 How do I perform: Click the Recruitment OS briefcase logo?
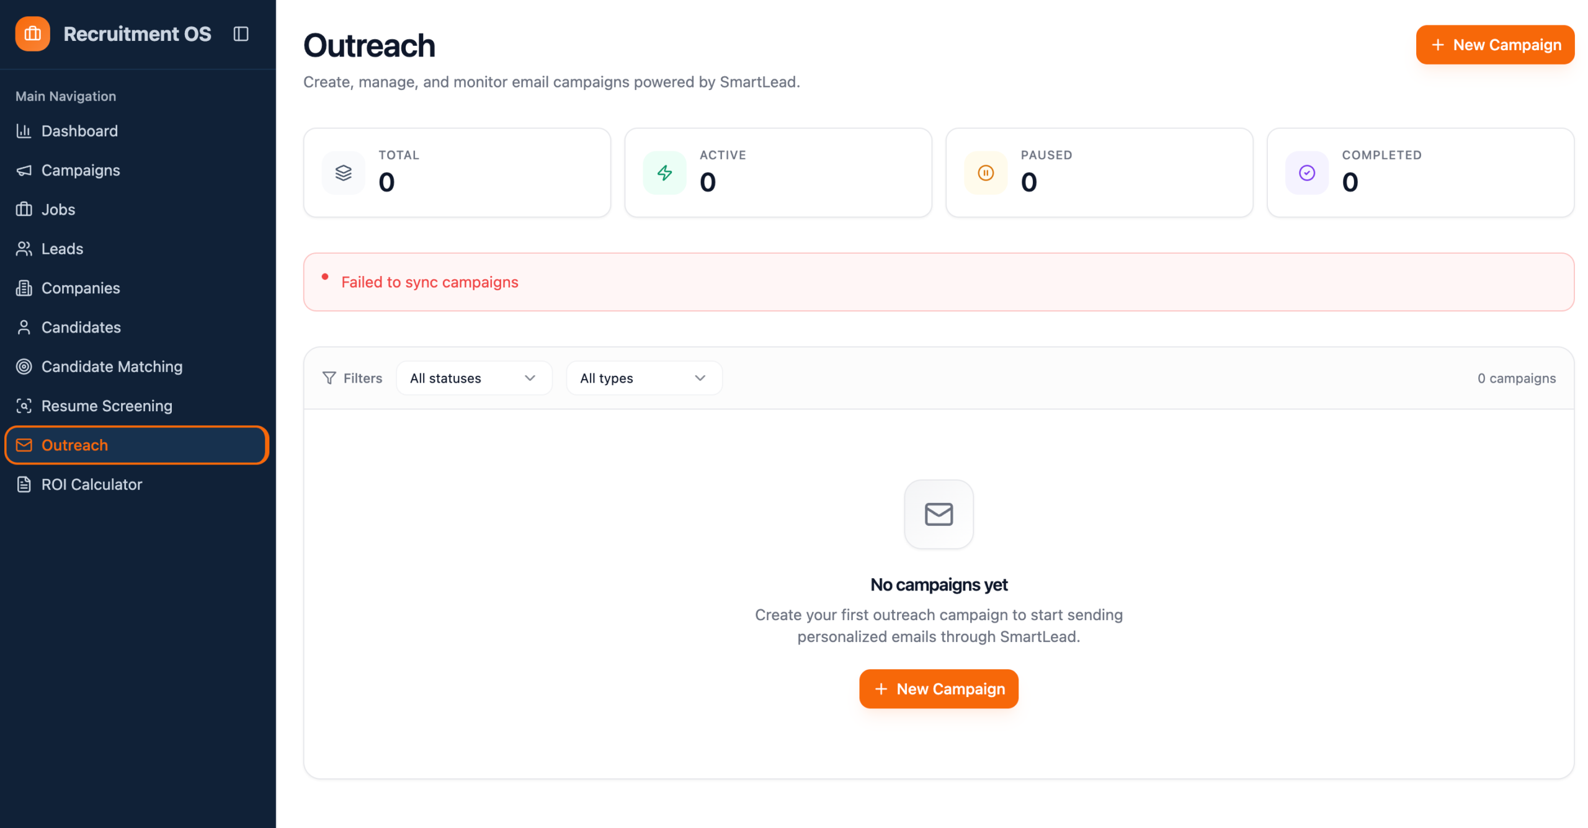tap(32, 33)
